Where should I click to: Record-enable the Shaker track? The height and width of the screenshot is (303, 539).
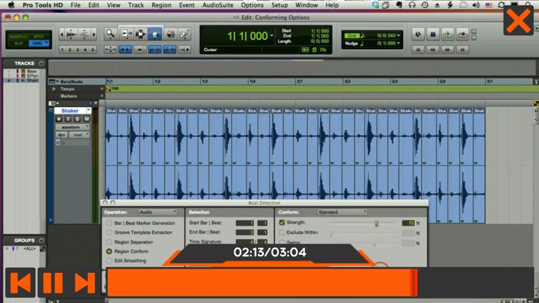click(59, 119)
